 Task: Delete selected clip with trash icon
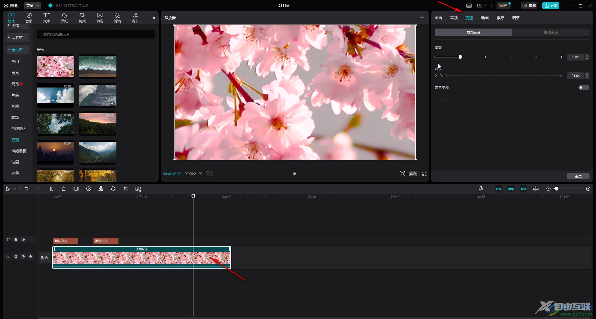point(64,189)
